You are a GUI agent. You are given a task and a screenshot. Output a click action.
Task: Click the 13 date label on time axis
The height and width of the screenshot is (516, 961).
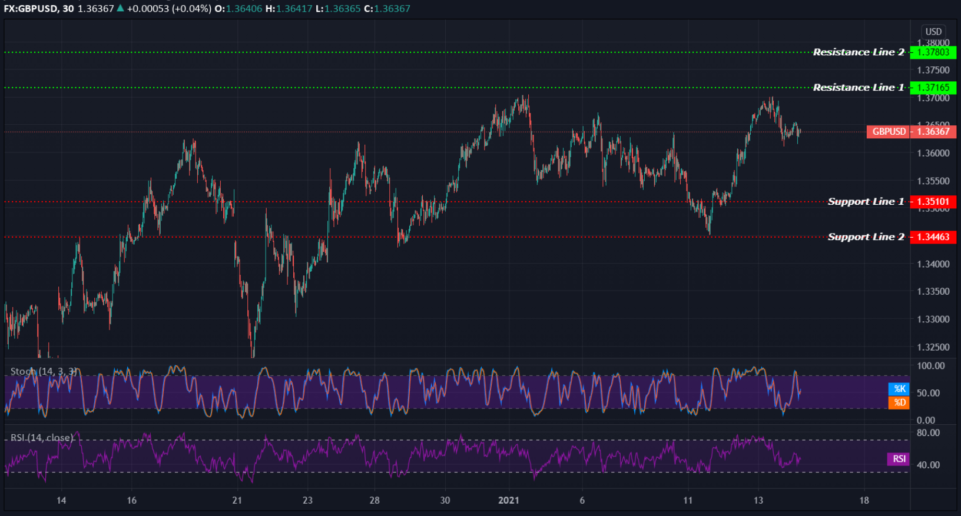point(758,500)
